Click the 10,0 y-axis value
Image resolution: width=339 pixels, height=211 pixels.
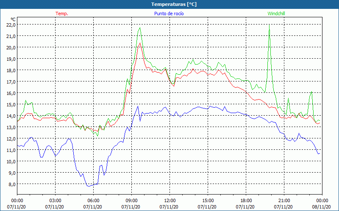pyautogui.click(x=11, y=162)
